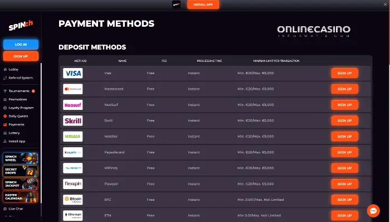The image size is (390, 222).
Task: Click Sign Up in the Flexepin row
Action: (x=344, y=184)
